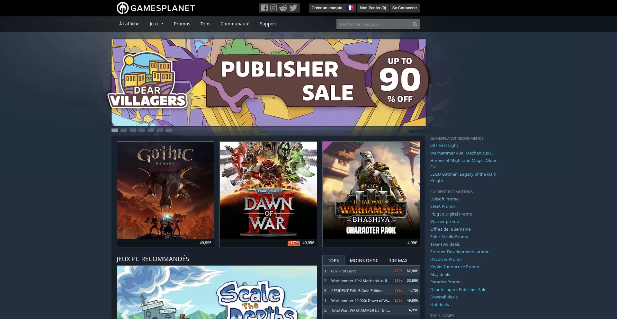617x319 pixels.
Task: Open the Tops menu item
Action: click(205, 24)
